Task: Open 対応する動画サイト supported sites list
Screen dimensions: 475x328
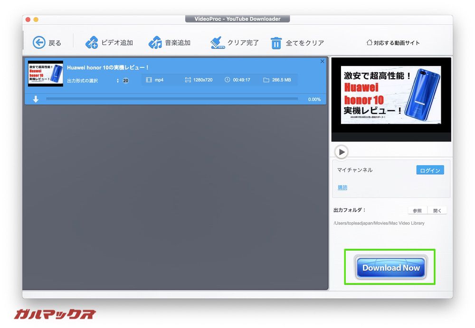Action: tap(393, 42)
